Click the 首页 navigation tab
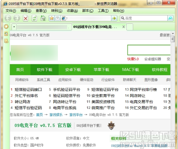178x149 pixels. point(20,70)
